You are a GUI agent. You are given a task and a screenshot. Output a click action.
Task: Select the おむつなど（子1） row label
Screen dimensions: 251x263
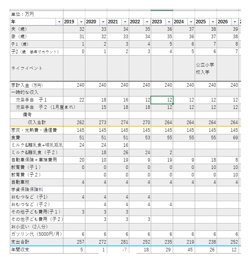coord(36,197)
